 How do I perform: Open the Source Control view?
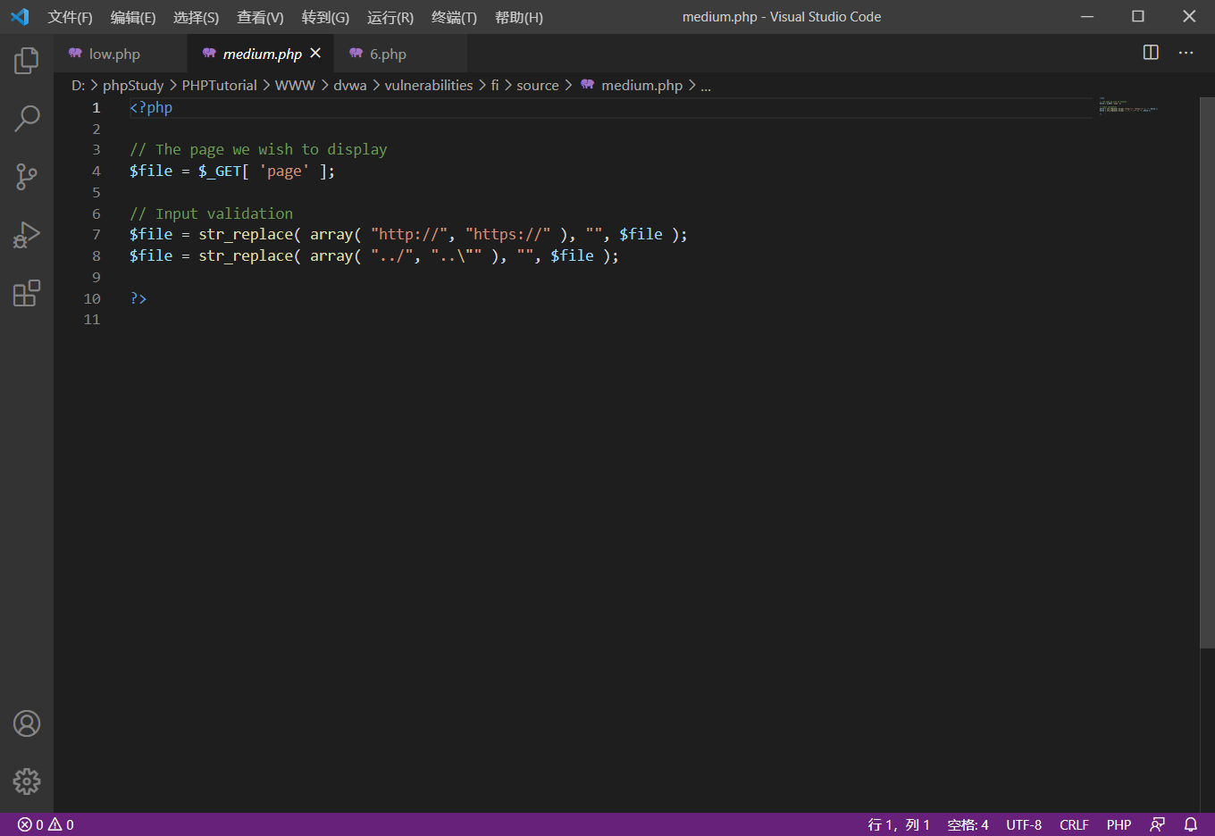tap(27, 176)
